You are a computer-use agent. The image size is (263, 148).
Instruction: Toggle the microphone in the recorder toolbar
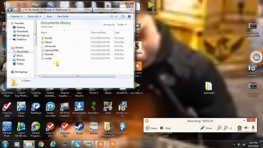pyautogui.click(x=253, y=128)
